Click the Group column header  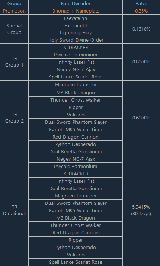tap(14, 4)
